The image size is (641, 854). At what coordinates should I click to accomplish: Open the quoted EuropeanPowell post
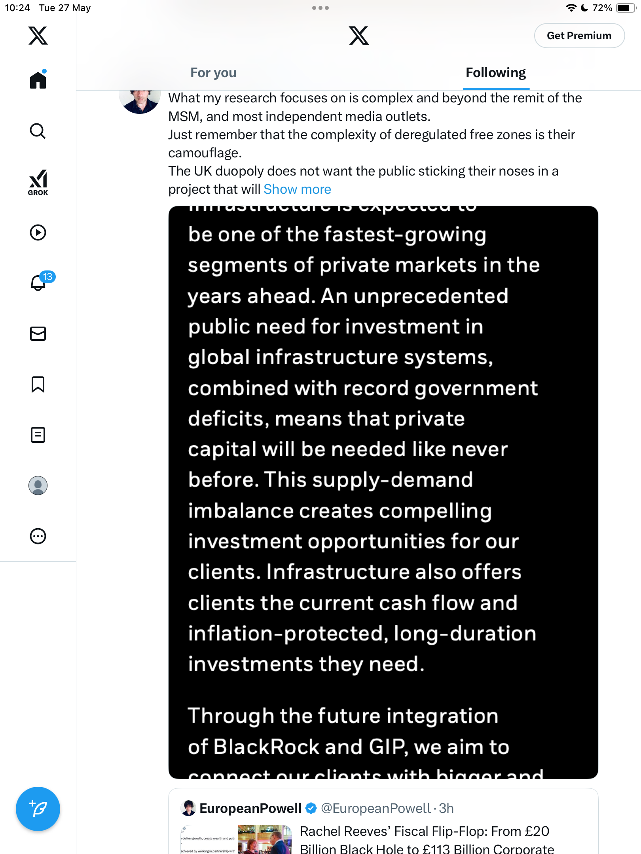[383, 822]
